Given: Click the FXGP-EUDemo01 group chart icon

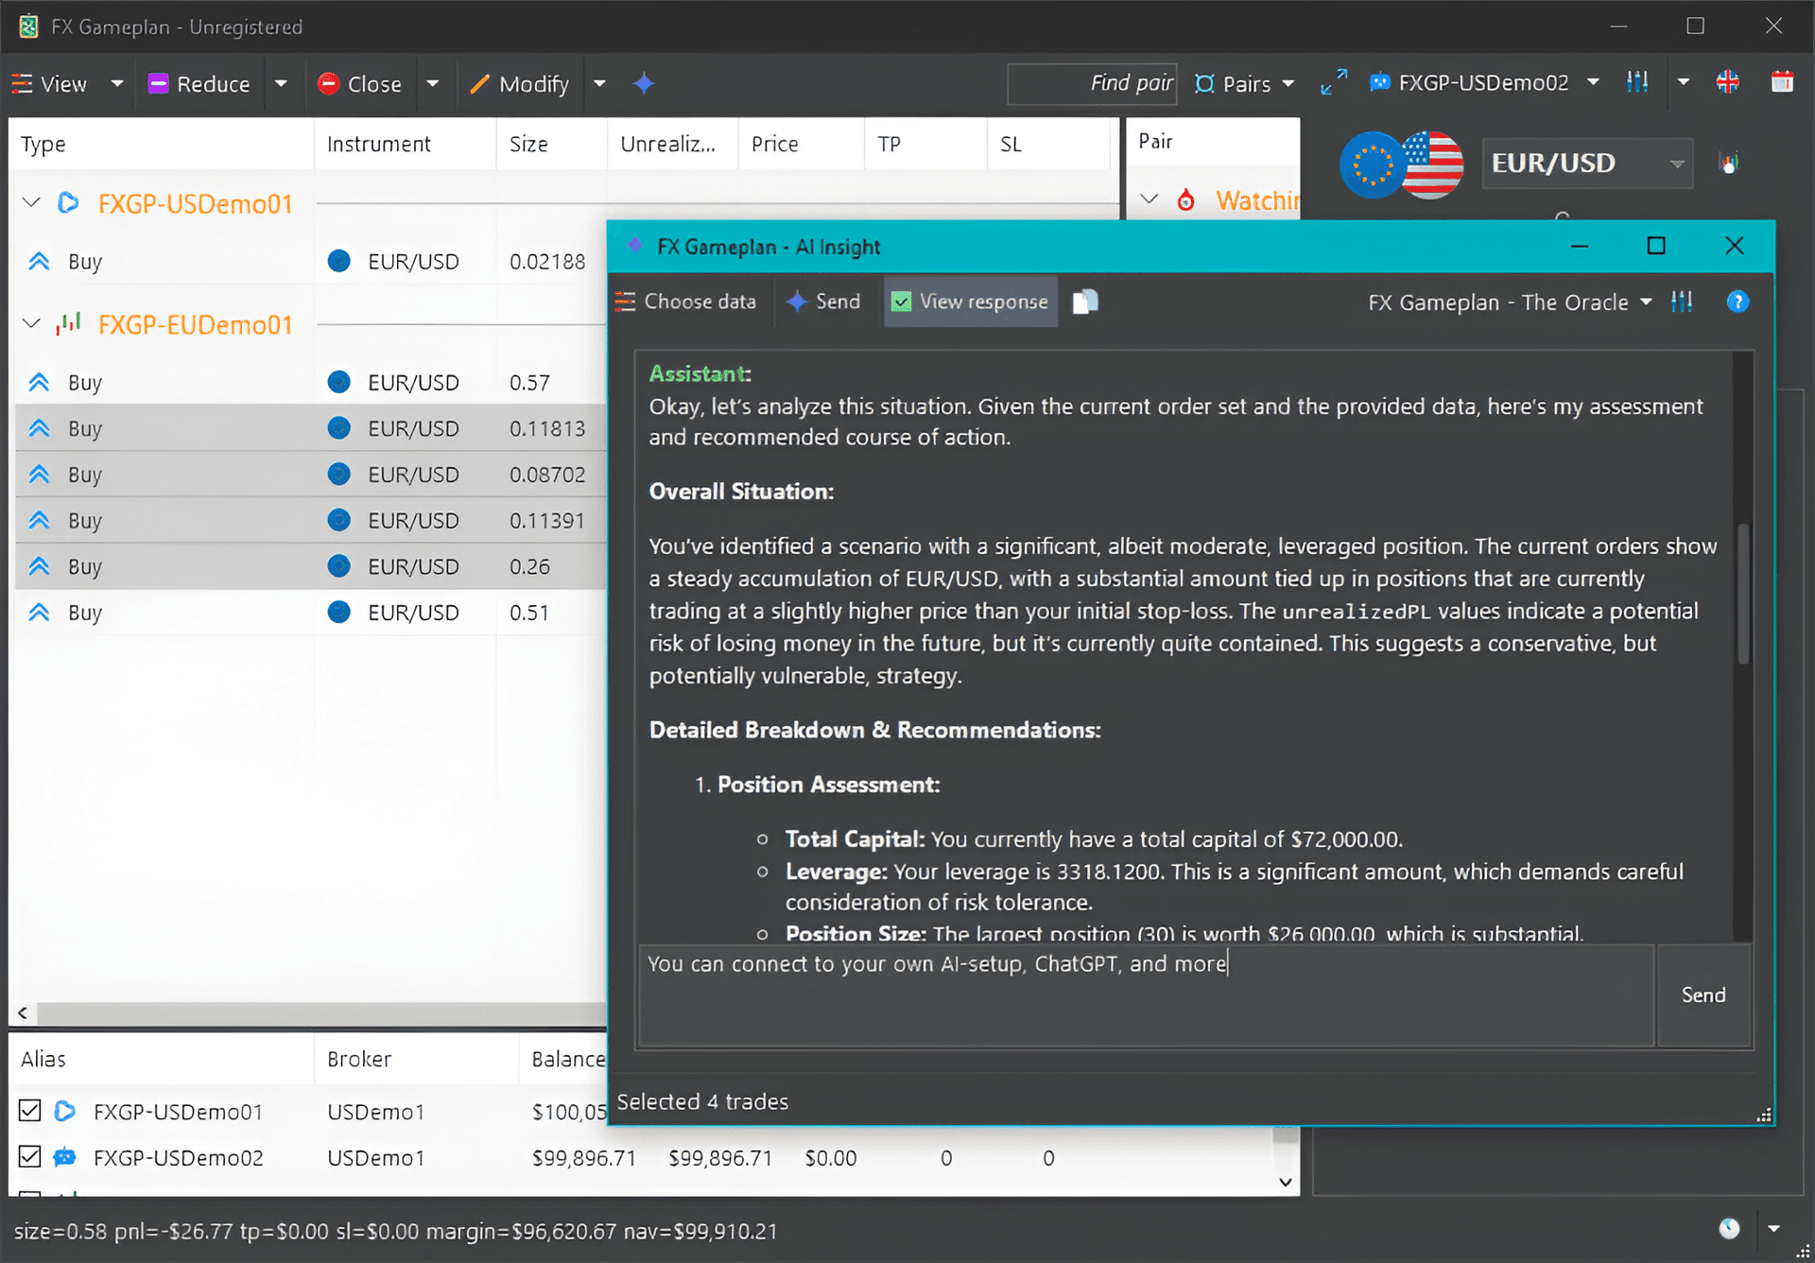Looking at the screenshot, I should (68, 323).
